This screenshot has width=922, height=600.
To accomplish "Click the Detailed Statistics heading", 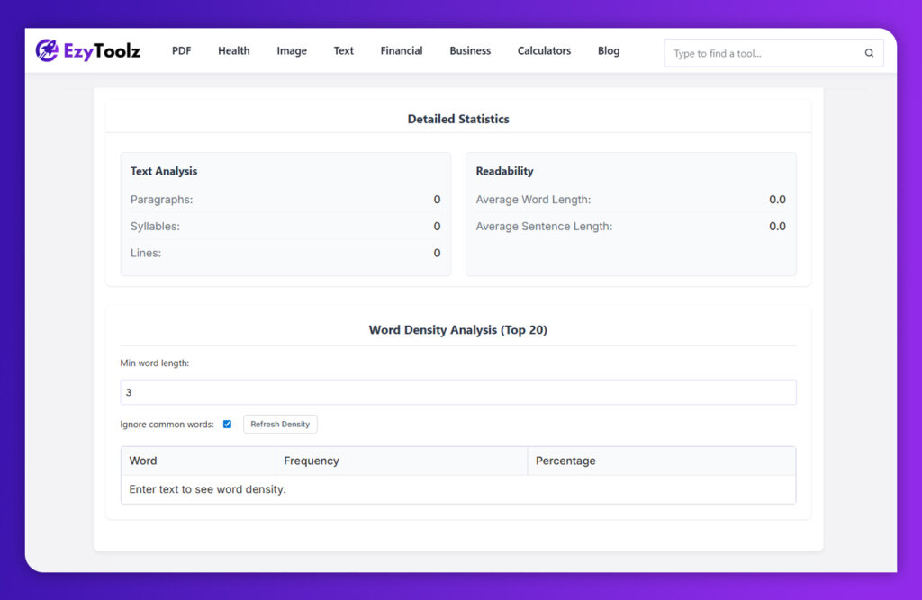I will [x=457, y=119].
